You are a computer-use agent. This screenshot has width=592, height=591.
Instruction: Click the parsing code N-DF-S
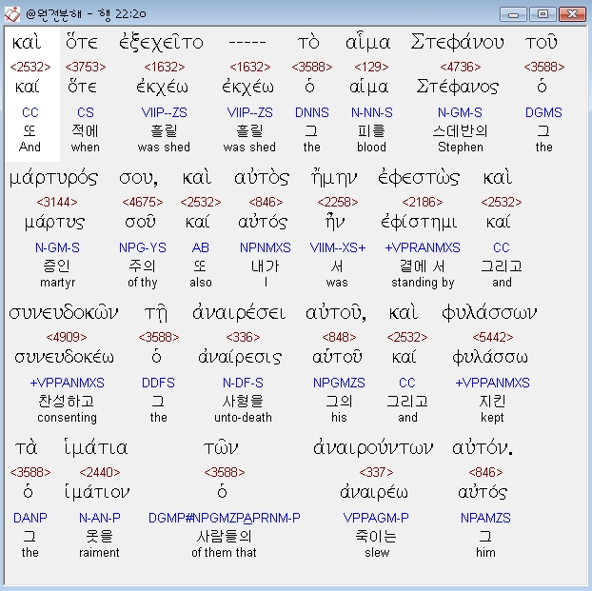[x=243, y=383]
